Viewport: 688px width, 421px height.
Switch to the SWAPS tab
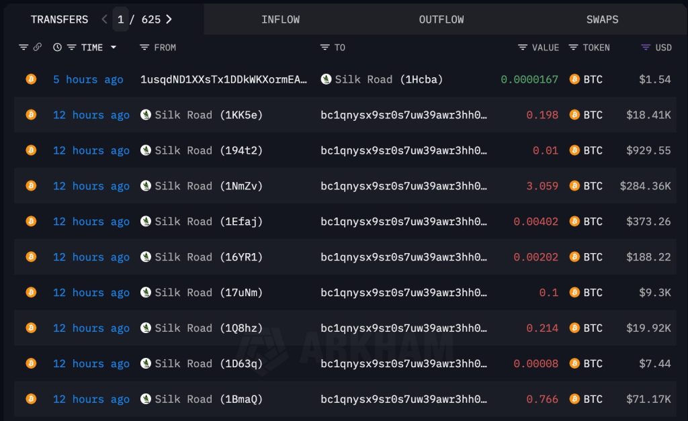[x=602, y=19]
